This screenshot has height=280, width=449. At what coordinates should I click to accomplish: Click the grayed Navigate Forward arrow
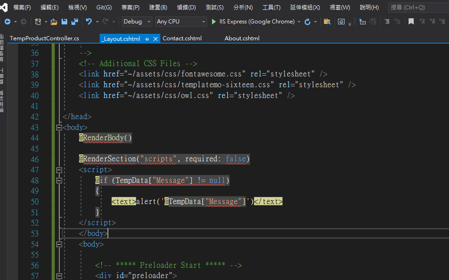coord(24,22)
